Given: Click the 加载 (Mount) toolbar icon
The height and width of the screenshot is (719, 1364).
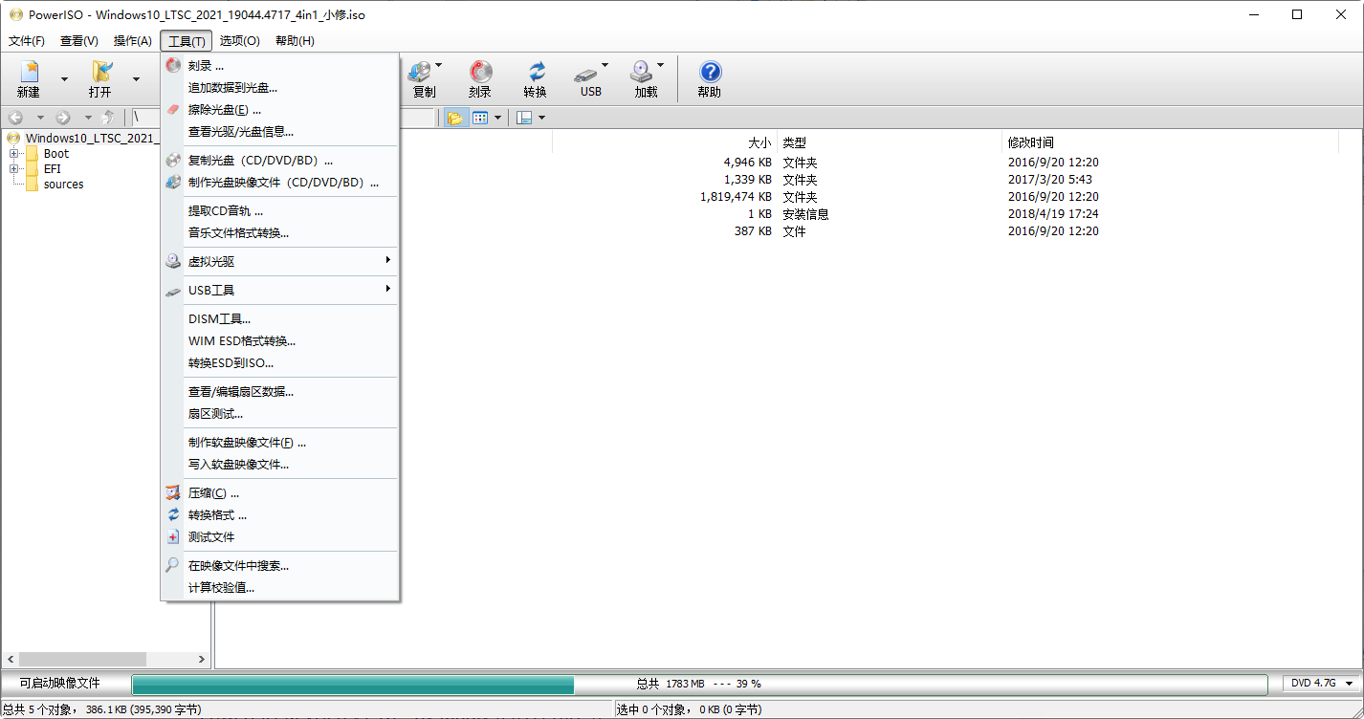Looking at the screenshot, I should [x=645, y=76].
